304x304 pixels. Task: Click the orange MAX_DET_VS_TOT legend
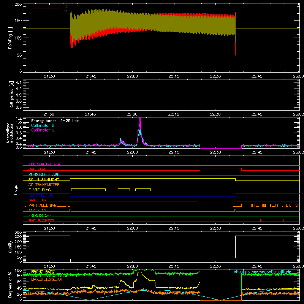tap(47, 279)
